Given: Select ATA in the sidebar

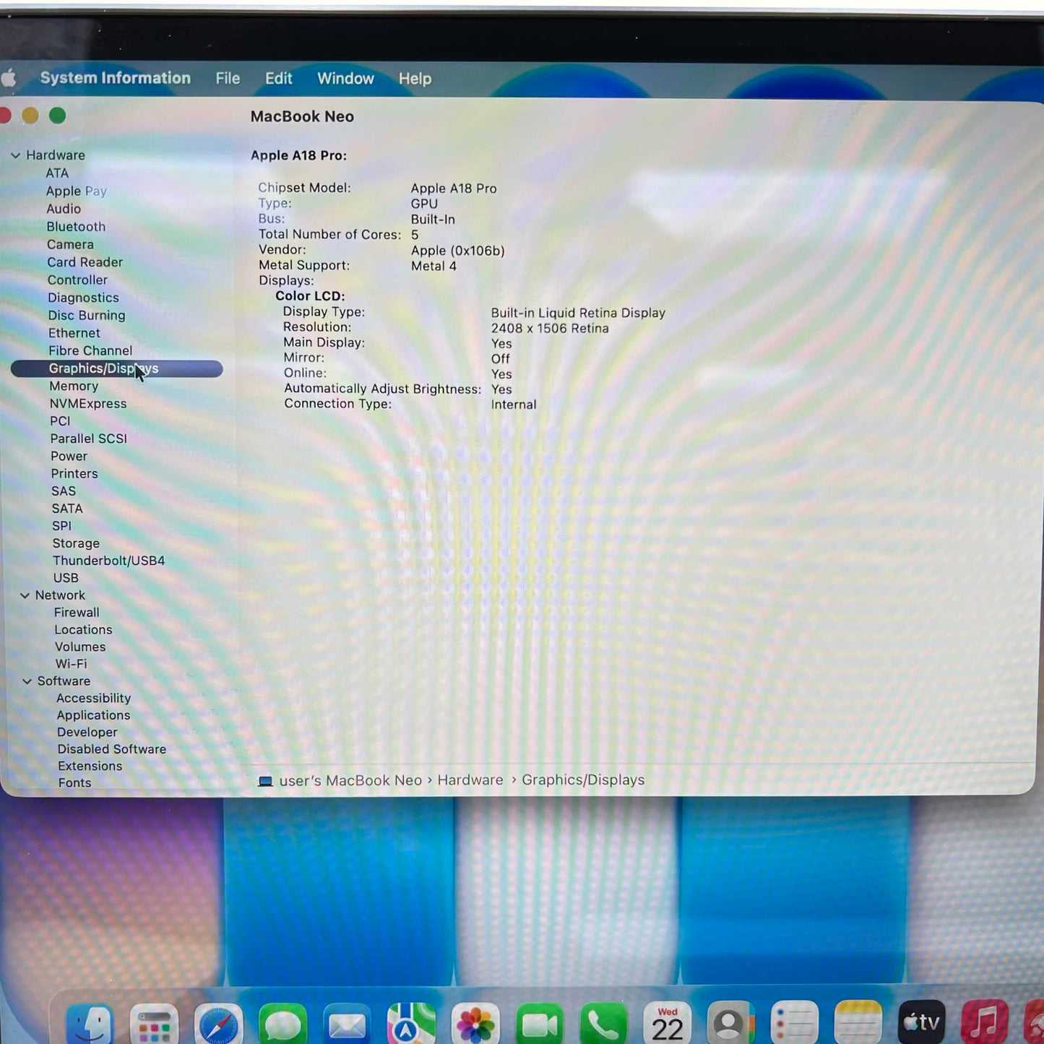Looking at the screenshot, I should (x=57, y=173).
